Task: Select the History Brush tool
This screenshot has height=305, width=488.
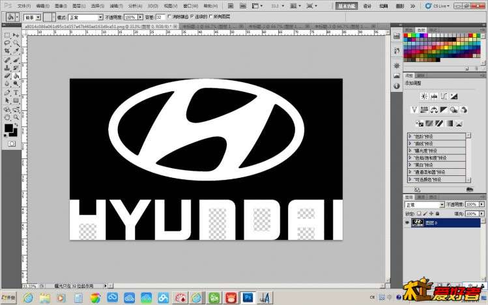Action: tap(16, 68)
